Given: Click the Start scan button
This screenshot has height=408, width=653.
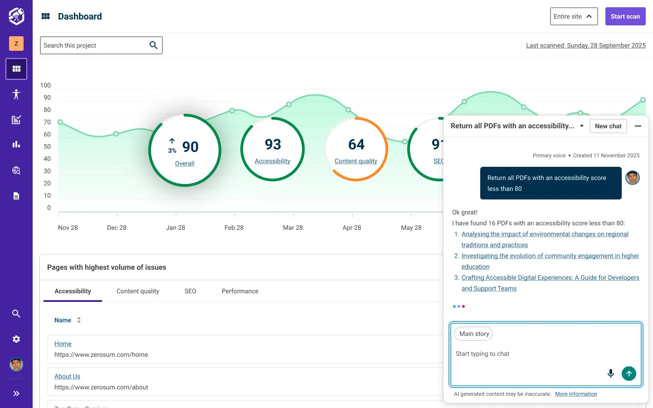Looking at the screenshot, I should click(x=625, y=16).
